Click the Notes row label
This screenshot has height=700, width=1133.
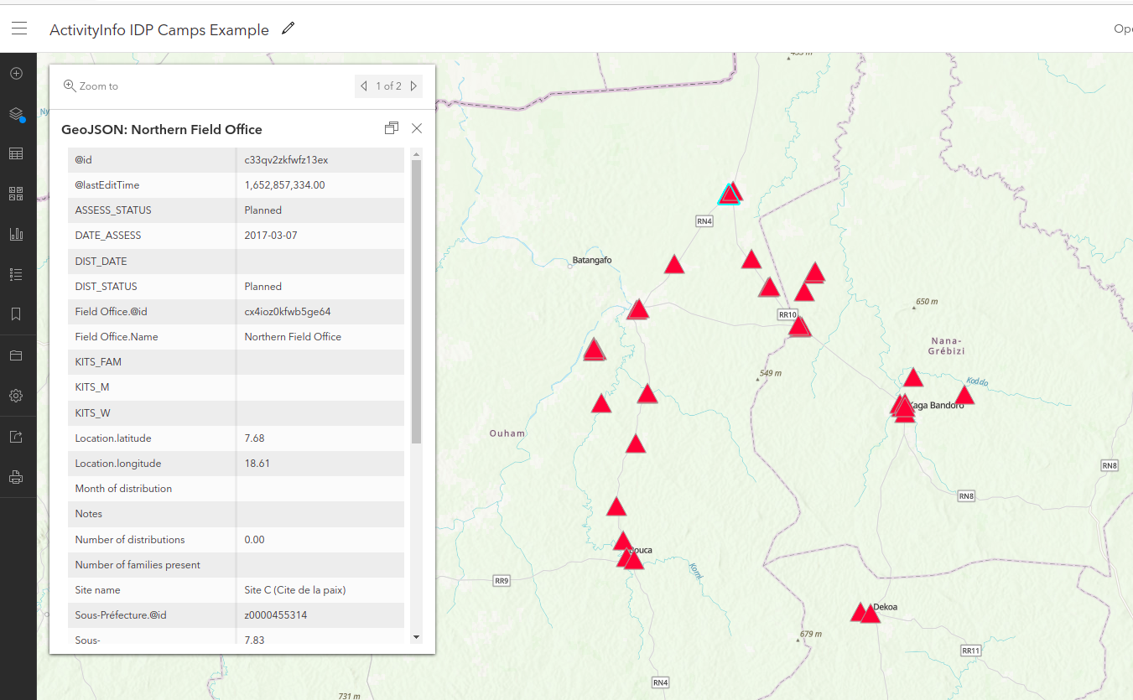(x=89, y=514)
